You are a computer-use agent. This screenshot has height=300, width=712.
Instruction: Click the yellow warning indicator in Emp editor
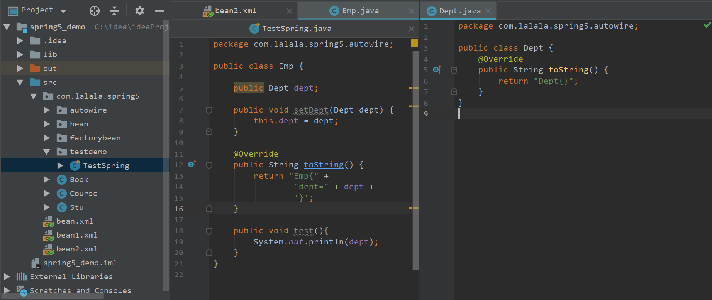click(414, 43)
